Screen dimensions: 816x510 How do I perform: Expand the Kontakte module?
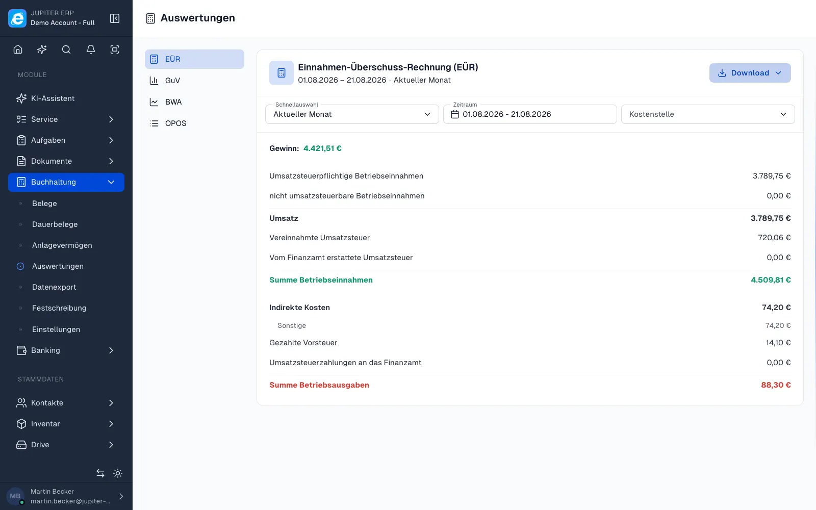pos(66,403)
